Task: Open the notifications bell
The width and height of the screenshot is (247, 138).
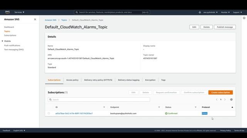Action: coord(200,12)
